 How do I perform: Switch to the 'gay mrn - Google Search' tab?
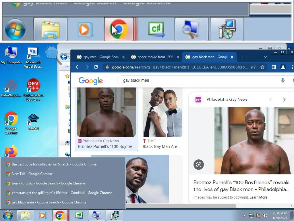pos(101,57)
